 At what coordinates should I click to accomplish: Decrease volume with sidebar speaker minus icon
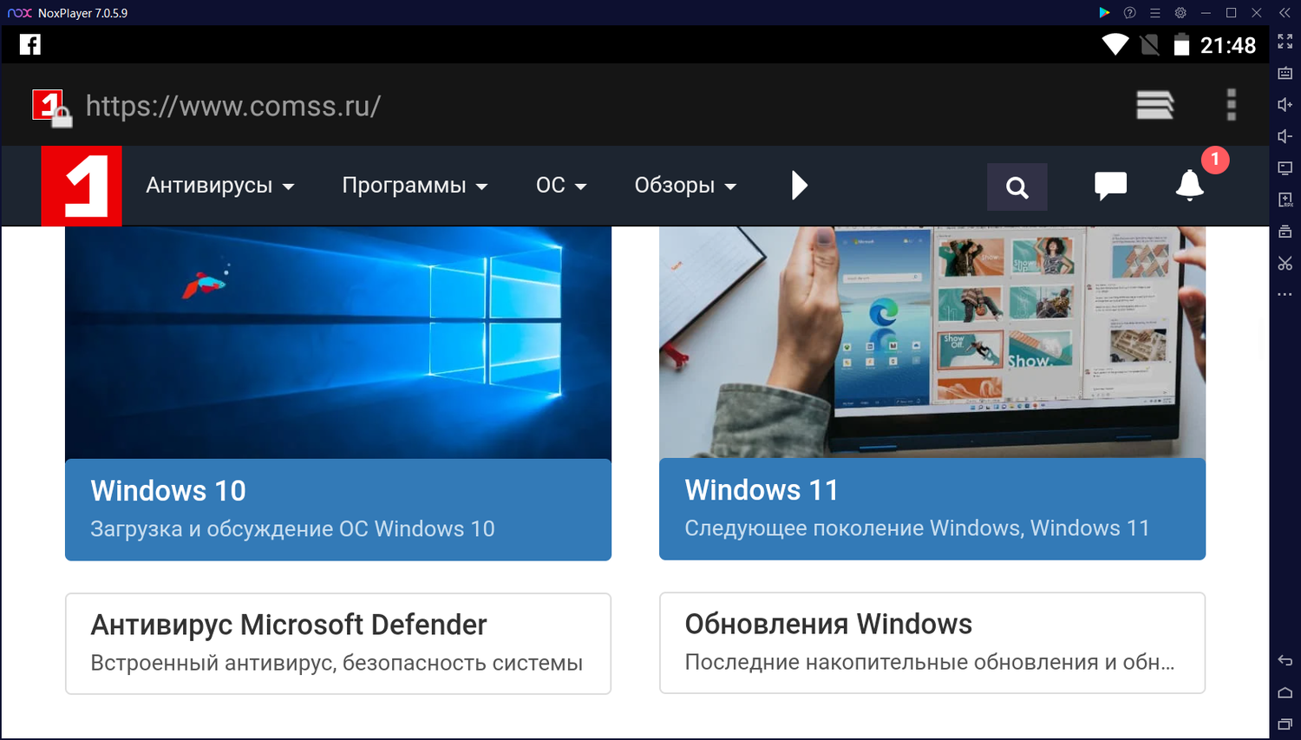pyautogui.click(x=1285, y=136)
